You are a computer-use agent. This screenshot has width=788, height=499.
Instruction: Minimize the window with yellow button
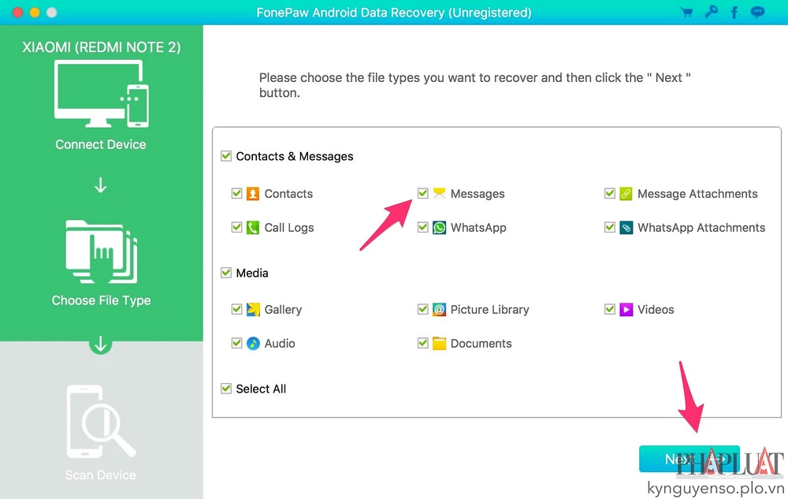[35, 12]
